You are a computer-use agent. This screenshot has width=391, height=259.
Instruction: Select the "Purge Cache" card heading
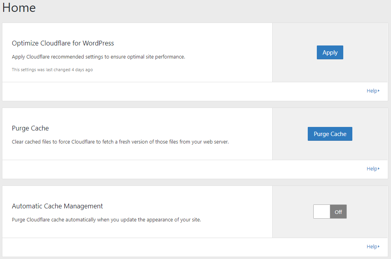coord(30,128)
